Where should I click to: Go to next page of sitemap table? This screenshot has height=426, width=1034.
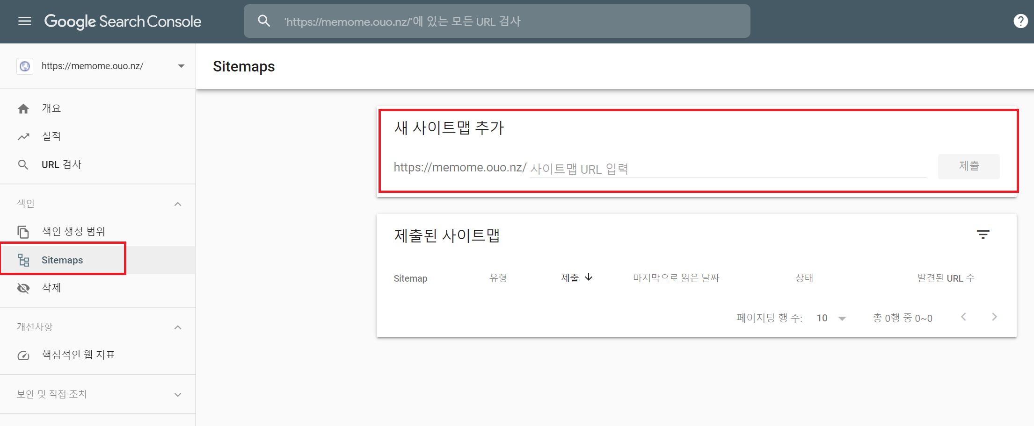click(994, 317)
